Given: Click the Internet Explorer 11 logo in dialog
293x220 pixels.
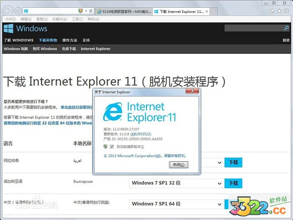Looking at the screenshot, I should (140, 112).
